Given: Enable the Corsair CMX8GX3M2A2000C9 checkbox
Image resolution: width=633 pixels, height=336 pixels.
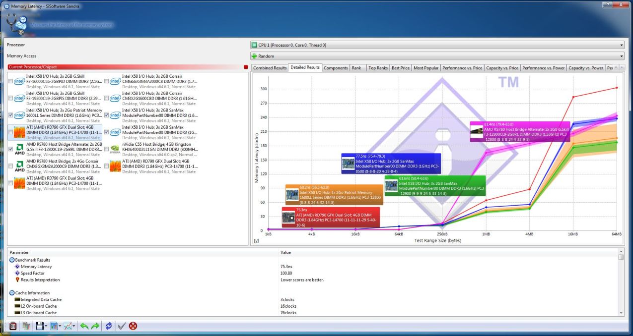Looking at the screenshot, I should [x=10, y=166].
